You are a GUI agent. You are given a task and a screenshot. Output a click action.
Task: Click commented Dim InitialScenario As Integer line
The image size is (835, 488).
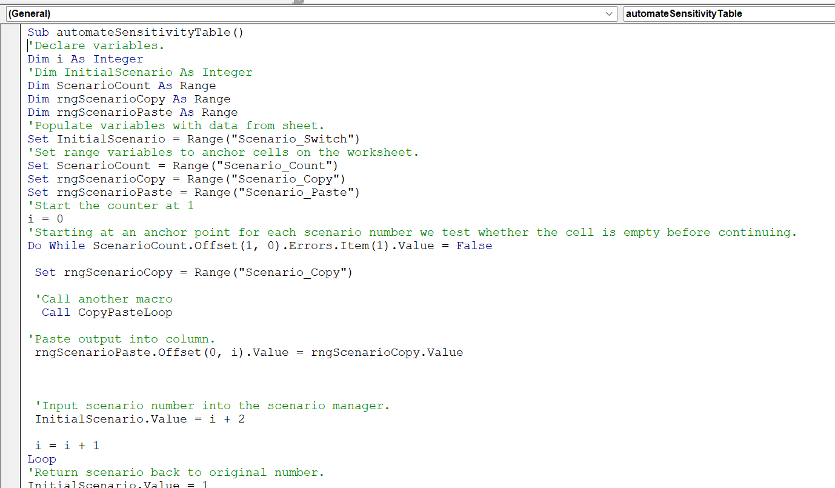(141, 72)
